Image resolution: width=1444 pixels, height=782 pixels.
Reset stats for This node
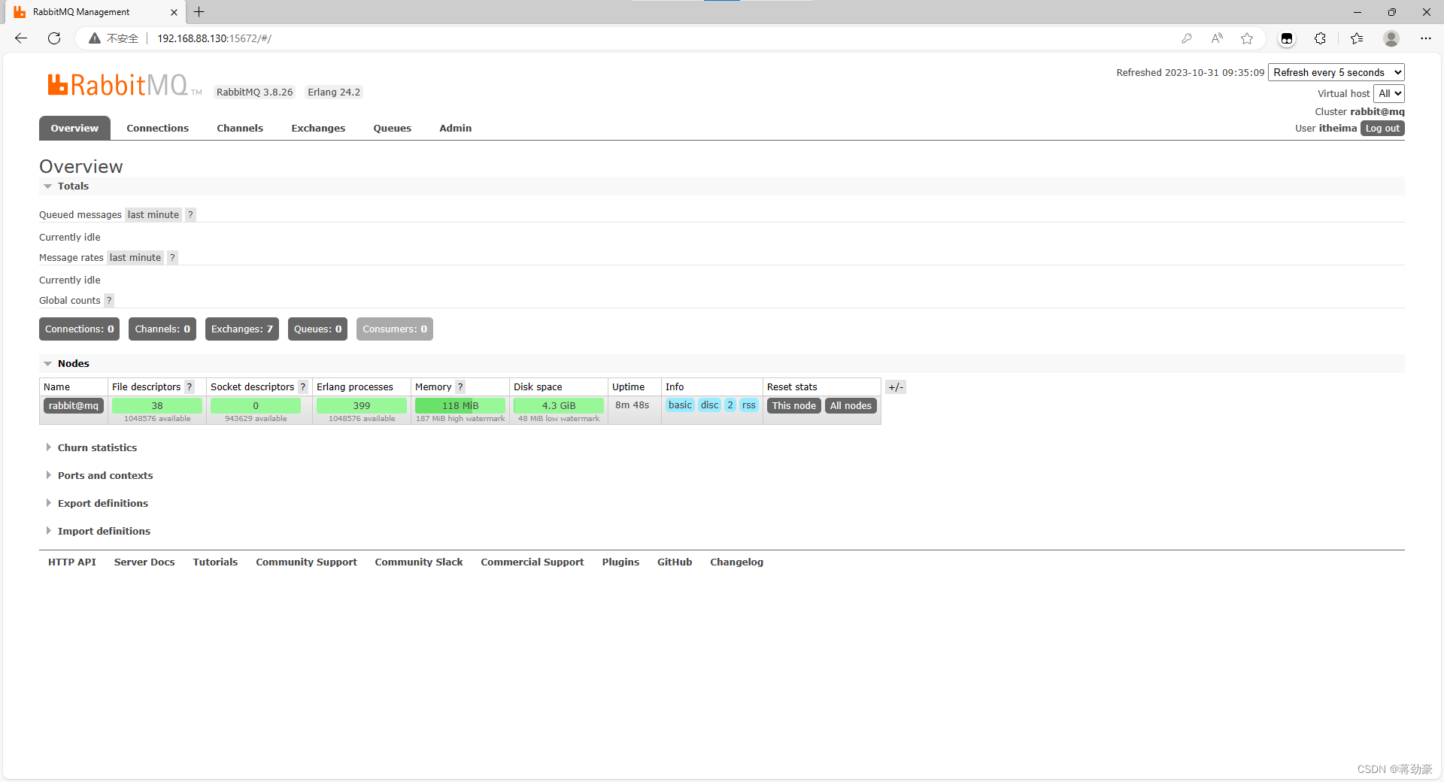pos(794,406)
